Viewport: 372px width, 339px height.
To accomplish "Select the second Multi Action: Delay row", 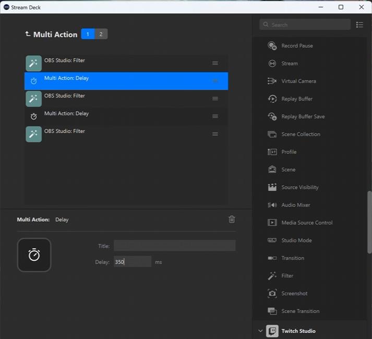I will (x=126, y=116).
